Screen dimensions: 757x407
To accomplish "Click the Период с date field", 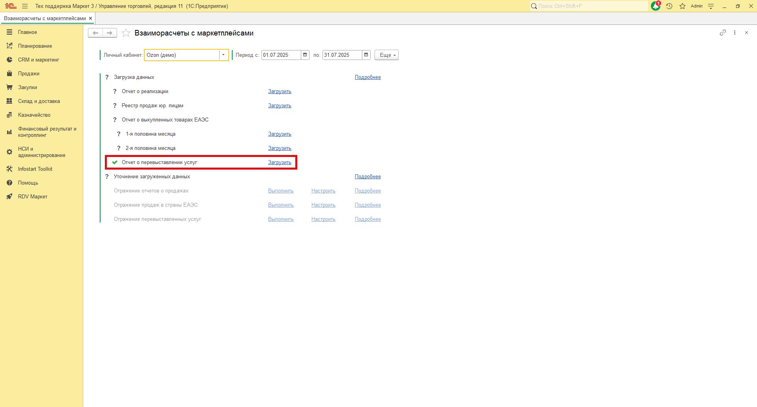I will pyautogui.click(x=282, y=55).
